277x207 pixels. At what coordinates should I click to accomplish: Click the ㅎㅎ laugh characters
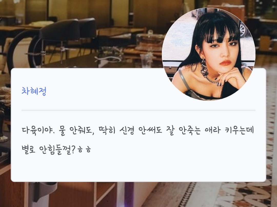pyautogui.click(x=84, y=150)
